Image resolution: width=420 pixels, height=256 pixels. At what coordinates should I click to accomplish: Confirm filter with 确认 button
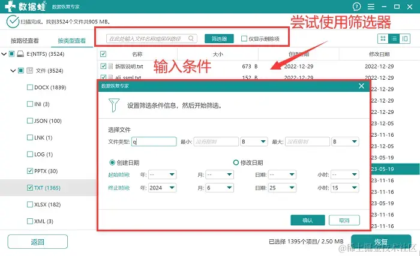pos(307,220)
